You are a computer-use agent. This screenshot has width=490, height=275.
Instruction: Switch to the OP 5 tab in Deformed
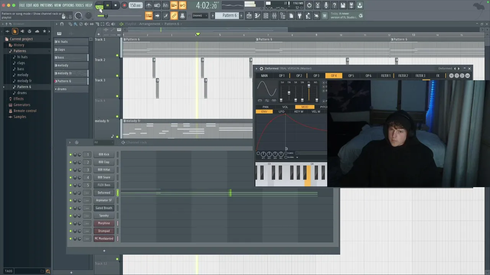(351, 76)
